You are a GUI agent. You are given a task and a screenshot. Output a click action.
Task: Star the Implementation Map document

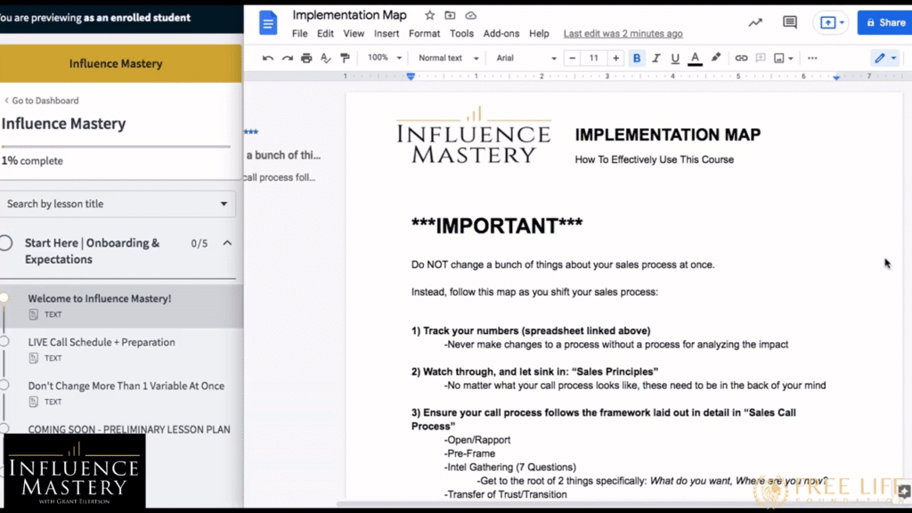tap(427, 15)
